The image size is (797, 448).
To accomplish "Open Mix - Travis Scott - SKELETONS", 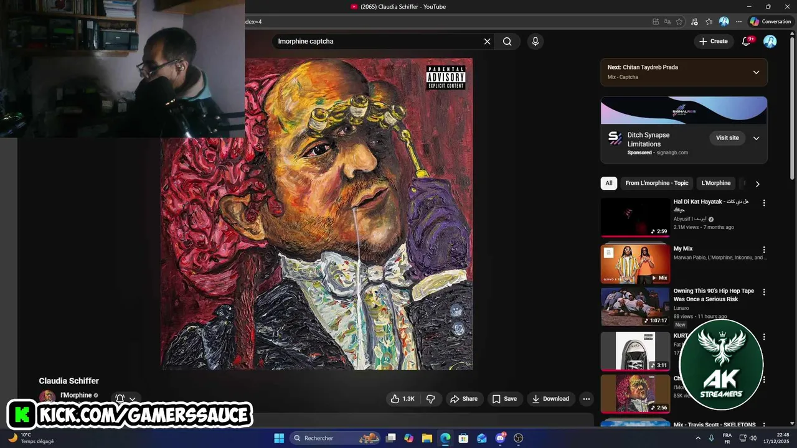I will (x=714, y=424).
